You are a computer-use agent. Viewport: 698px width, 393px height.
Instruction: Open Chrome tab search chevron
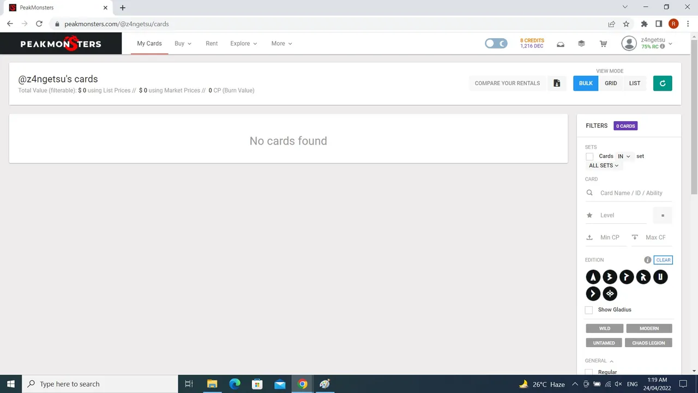[625, 7]
